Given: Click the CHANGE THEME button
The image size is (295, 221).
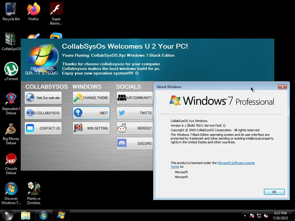Looking at the screenshot, I should point(91,98).
